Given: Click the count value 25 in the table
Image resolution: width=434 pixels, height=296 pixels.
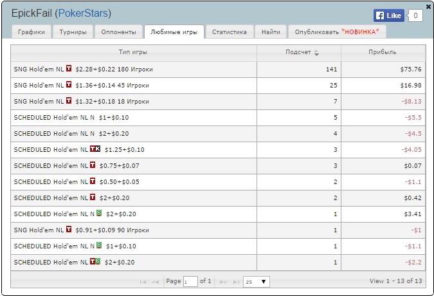Looking at the screenshot, I should click(334, 86).
